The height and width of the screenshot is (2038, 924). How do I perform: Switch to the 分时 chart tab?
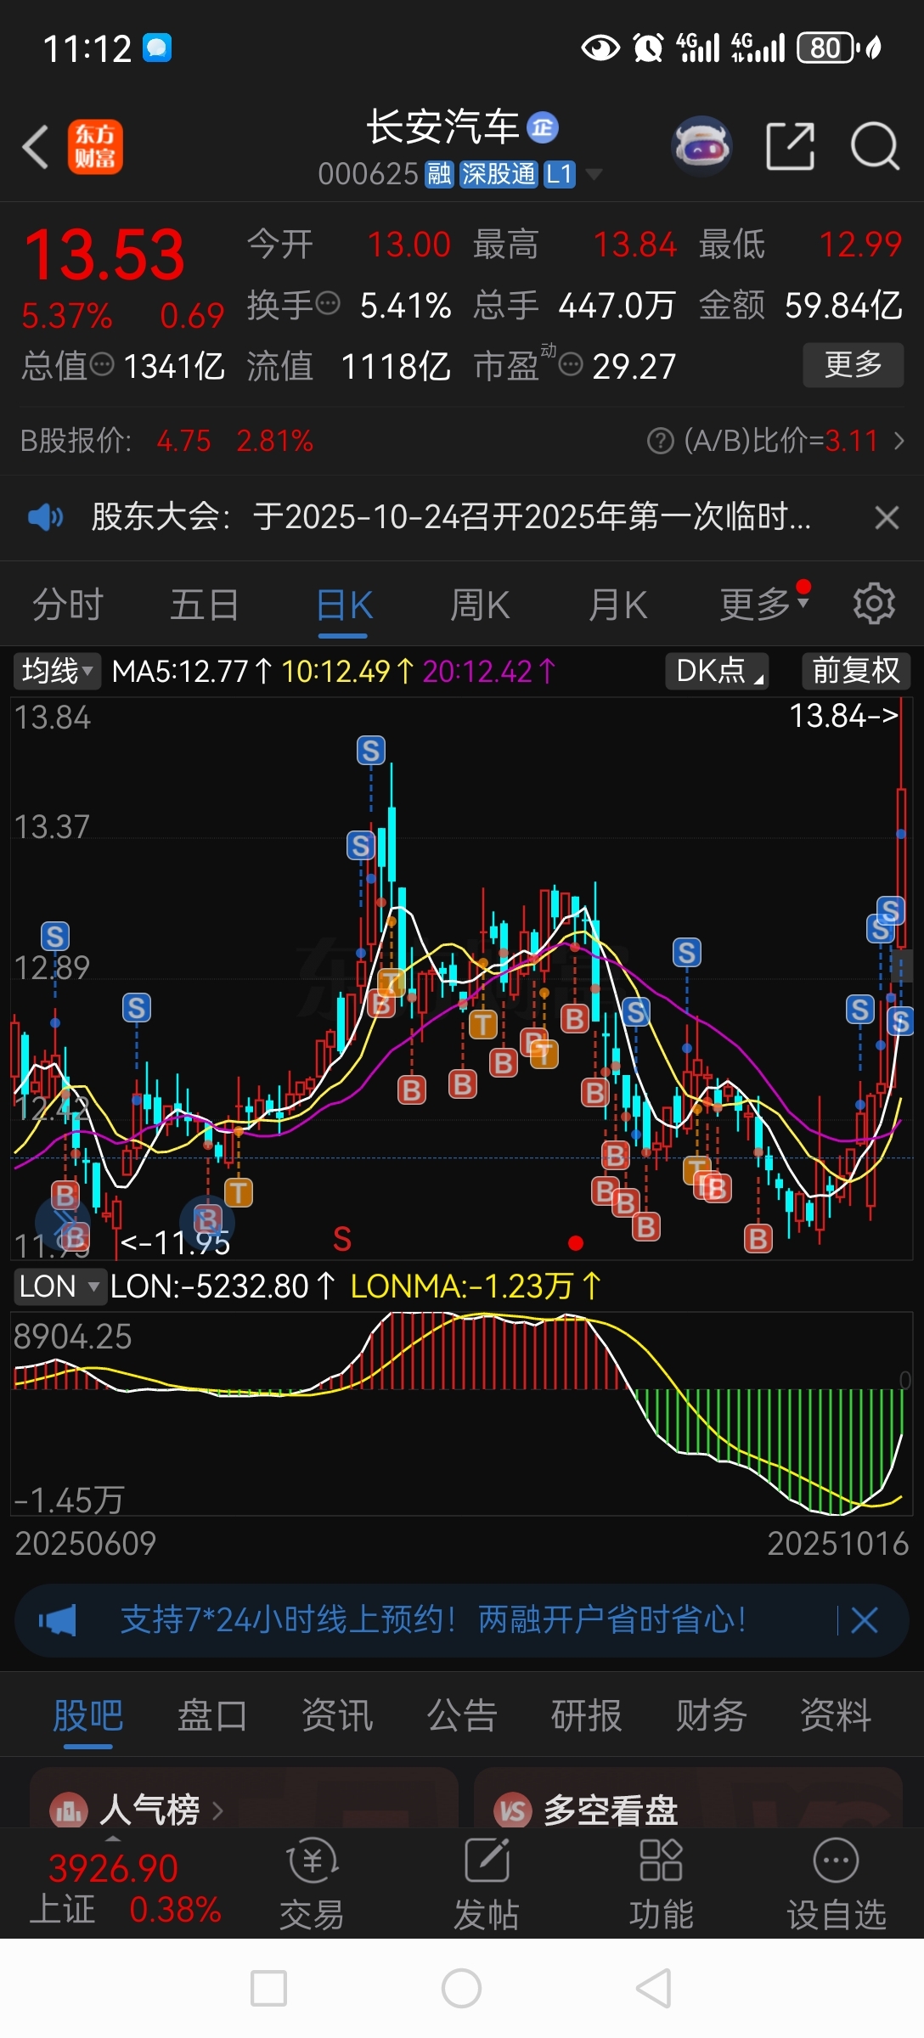tap(68, 605)
